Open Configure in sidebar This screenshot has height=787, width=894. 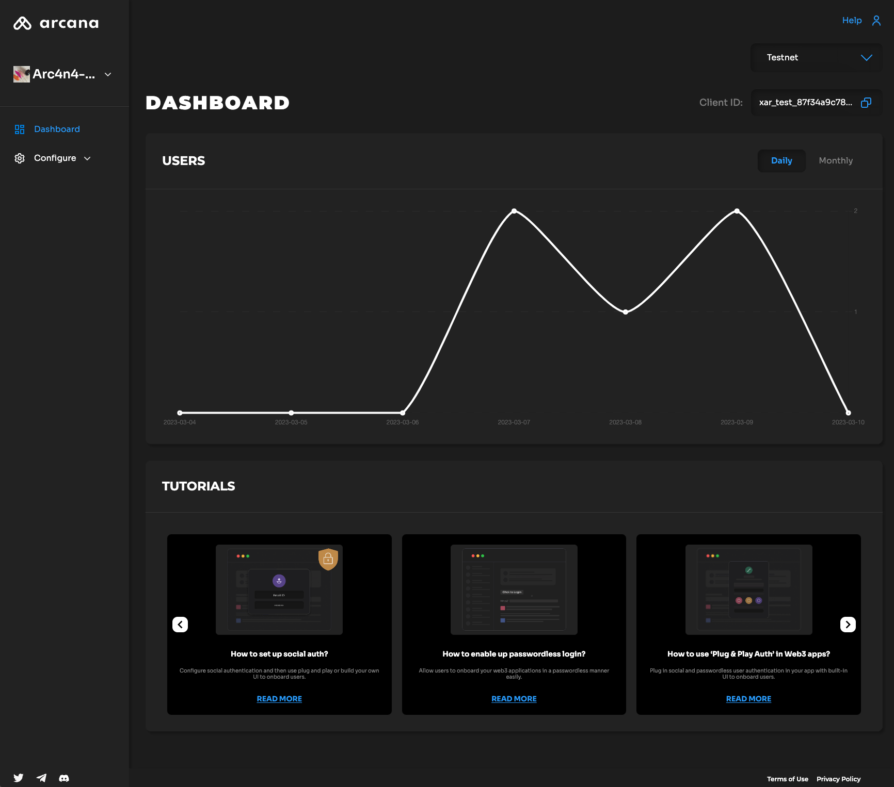pos(55,158)
